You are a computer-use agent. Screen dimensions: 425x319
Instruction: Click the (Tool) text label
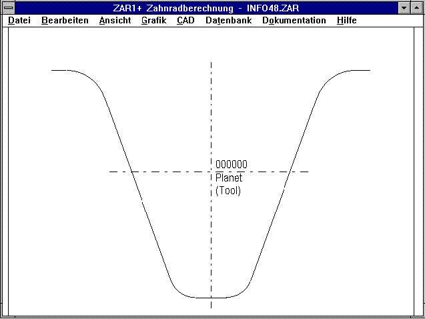(x=228, y=191)
